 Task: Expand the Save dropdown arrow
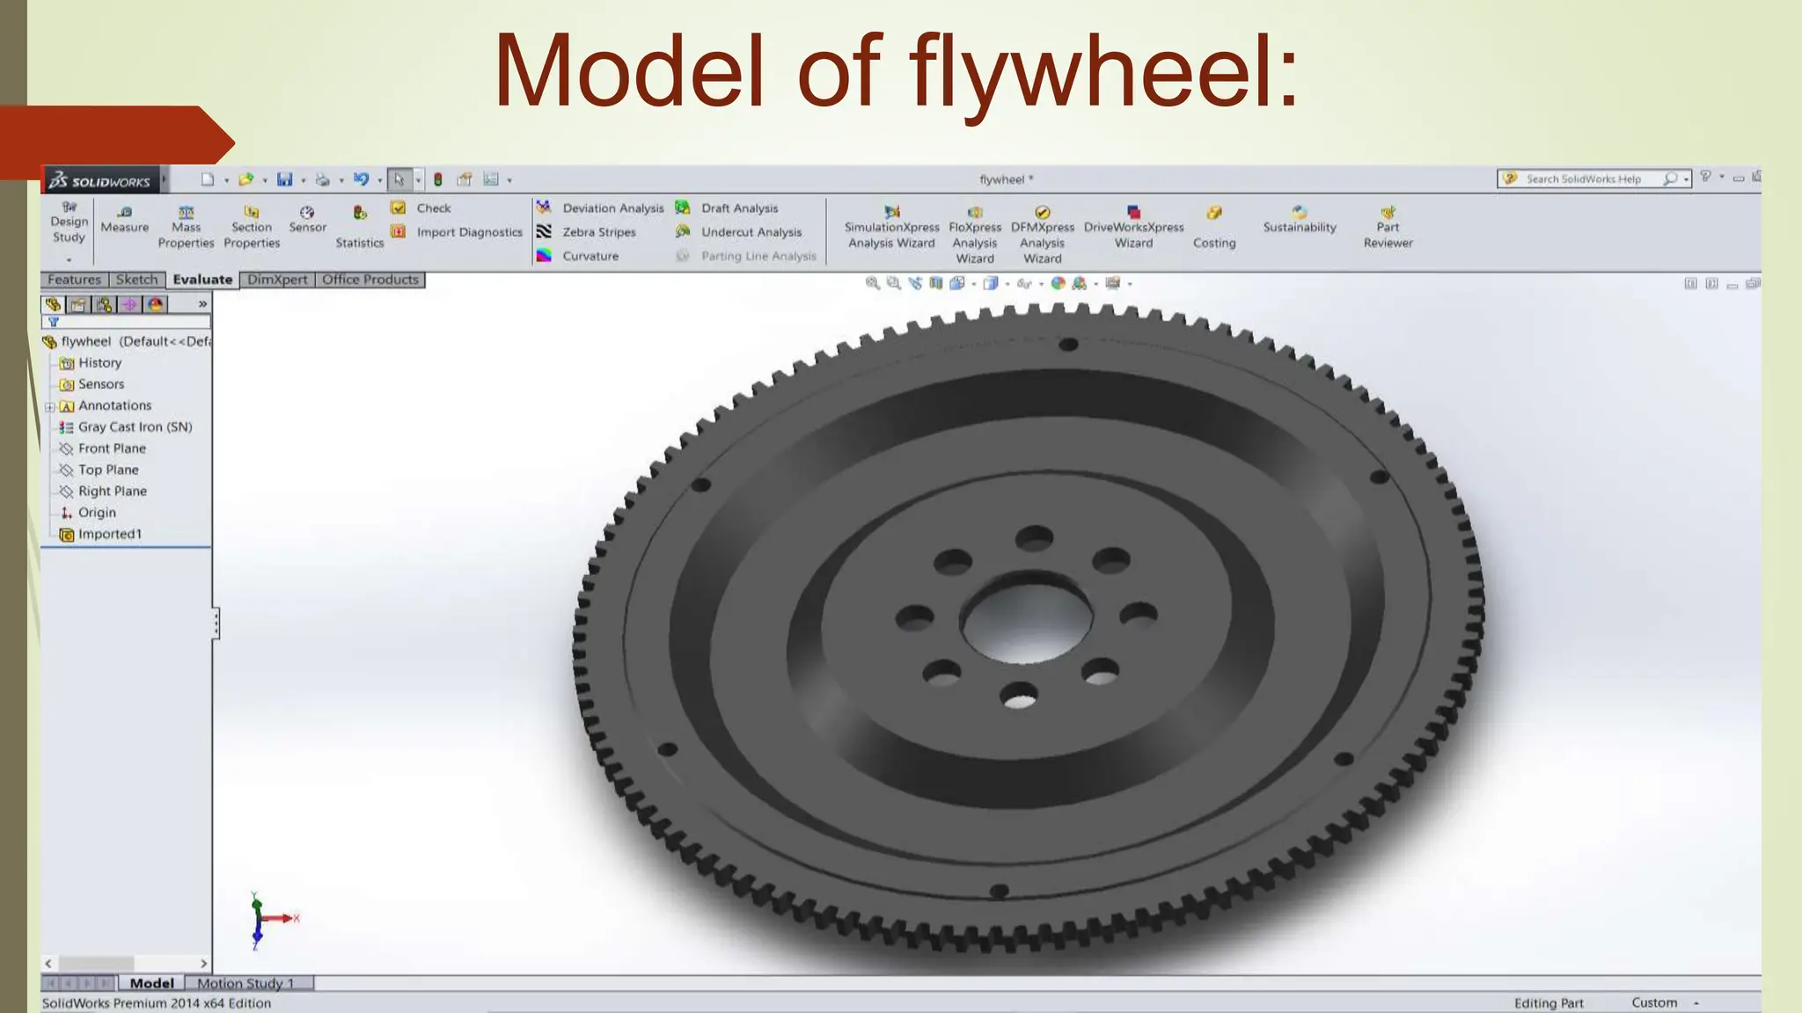304,180
